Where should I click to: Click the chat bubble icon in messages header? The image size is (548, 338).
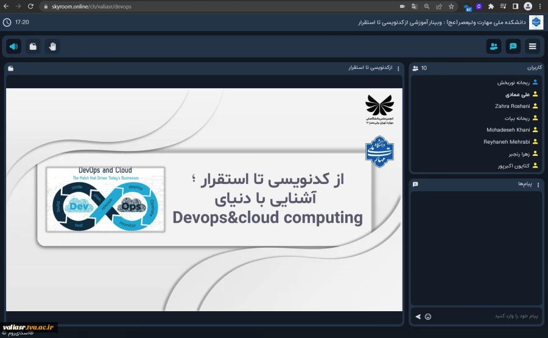tap(415, 184)
